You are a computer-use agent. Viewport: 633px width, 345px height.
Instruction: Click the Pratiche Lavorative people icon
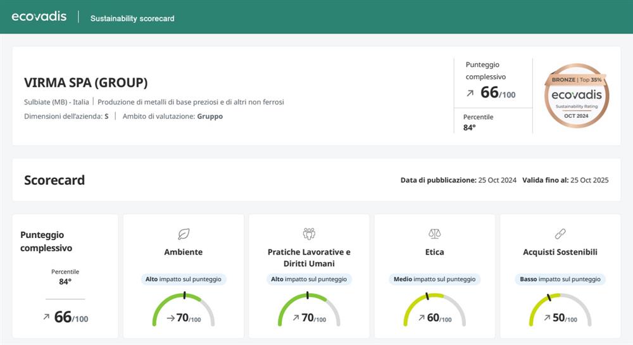click(309, 234)
